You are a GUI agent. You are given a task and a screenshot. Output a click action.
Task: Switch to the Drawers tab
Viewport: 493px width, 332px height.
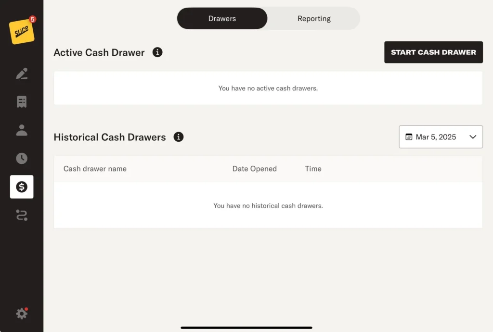pos(222,18)
